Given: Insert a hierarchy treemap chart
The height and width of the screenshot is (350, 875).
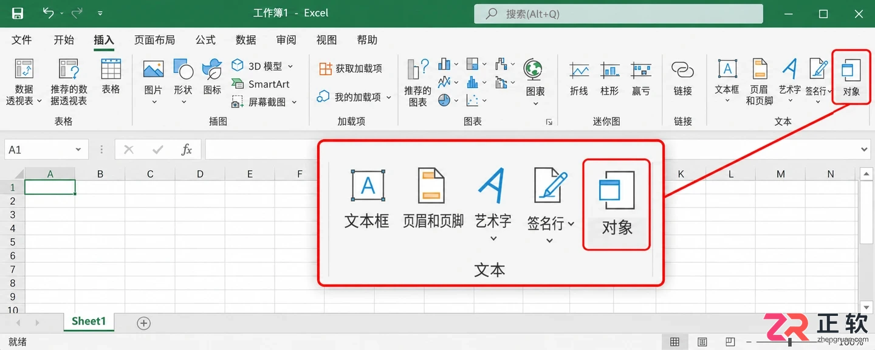Looking at the screenshot, I should click(x=472, y=64).
